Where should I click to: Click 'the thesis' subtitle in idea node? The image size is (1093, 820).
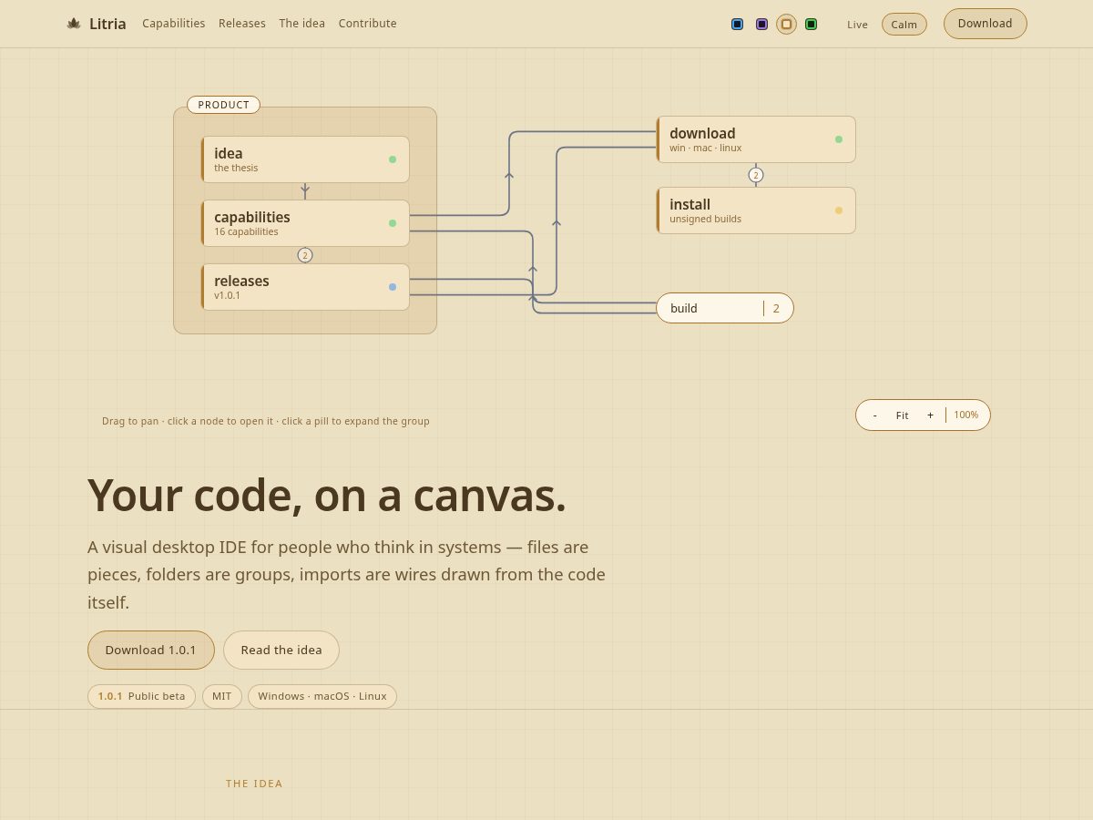click(236, 169)
